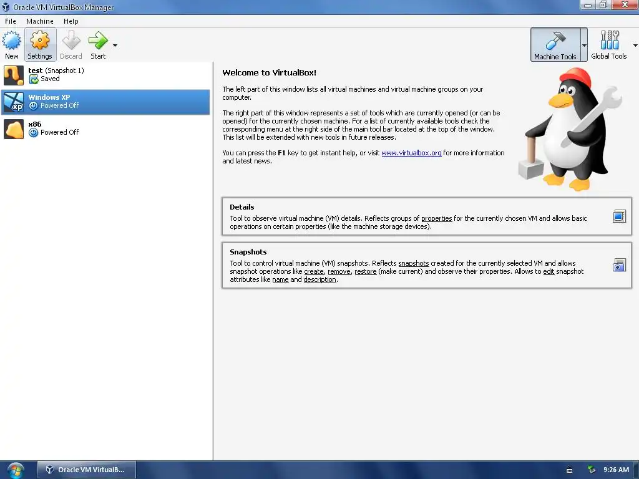Minimize the VirtualBox Manager window
Viewport: 639px width, 479px height.
coord(588,5)
